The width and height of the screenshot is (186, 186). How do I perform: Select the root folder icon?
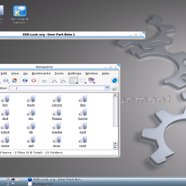click(83, 139)
